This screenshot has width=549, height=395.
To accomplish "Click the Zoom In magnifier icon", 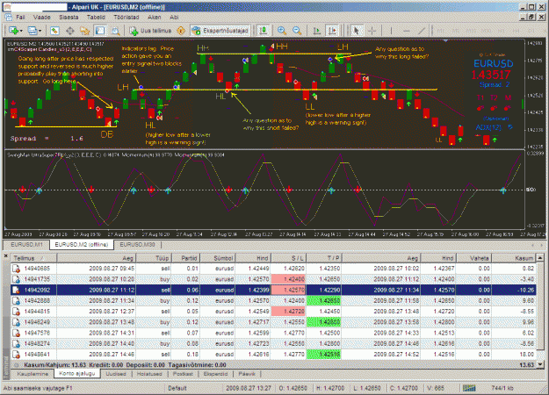I will 281,31.
